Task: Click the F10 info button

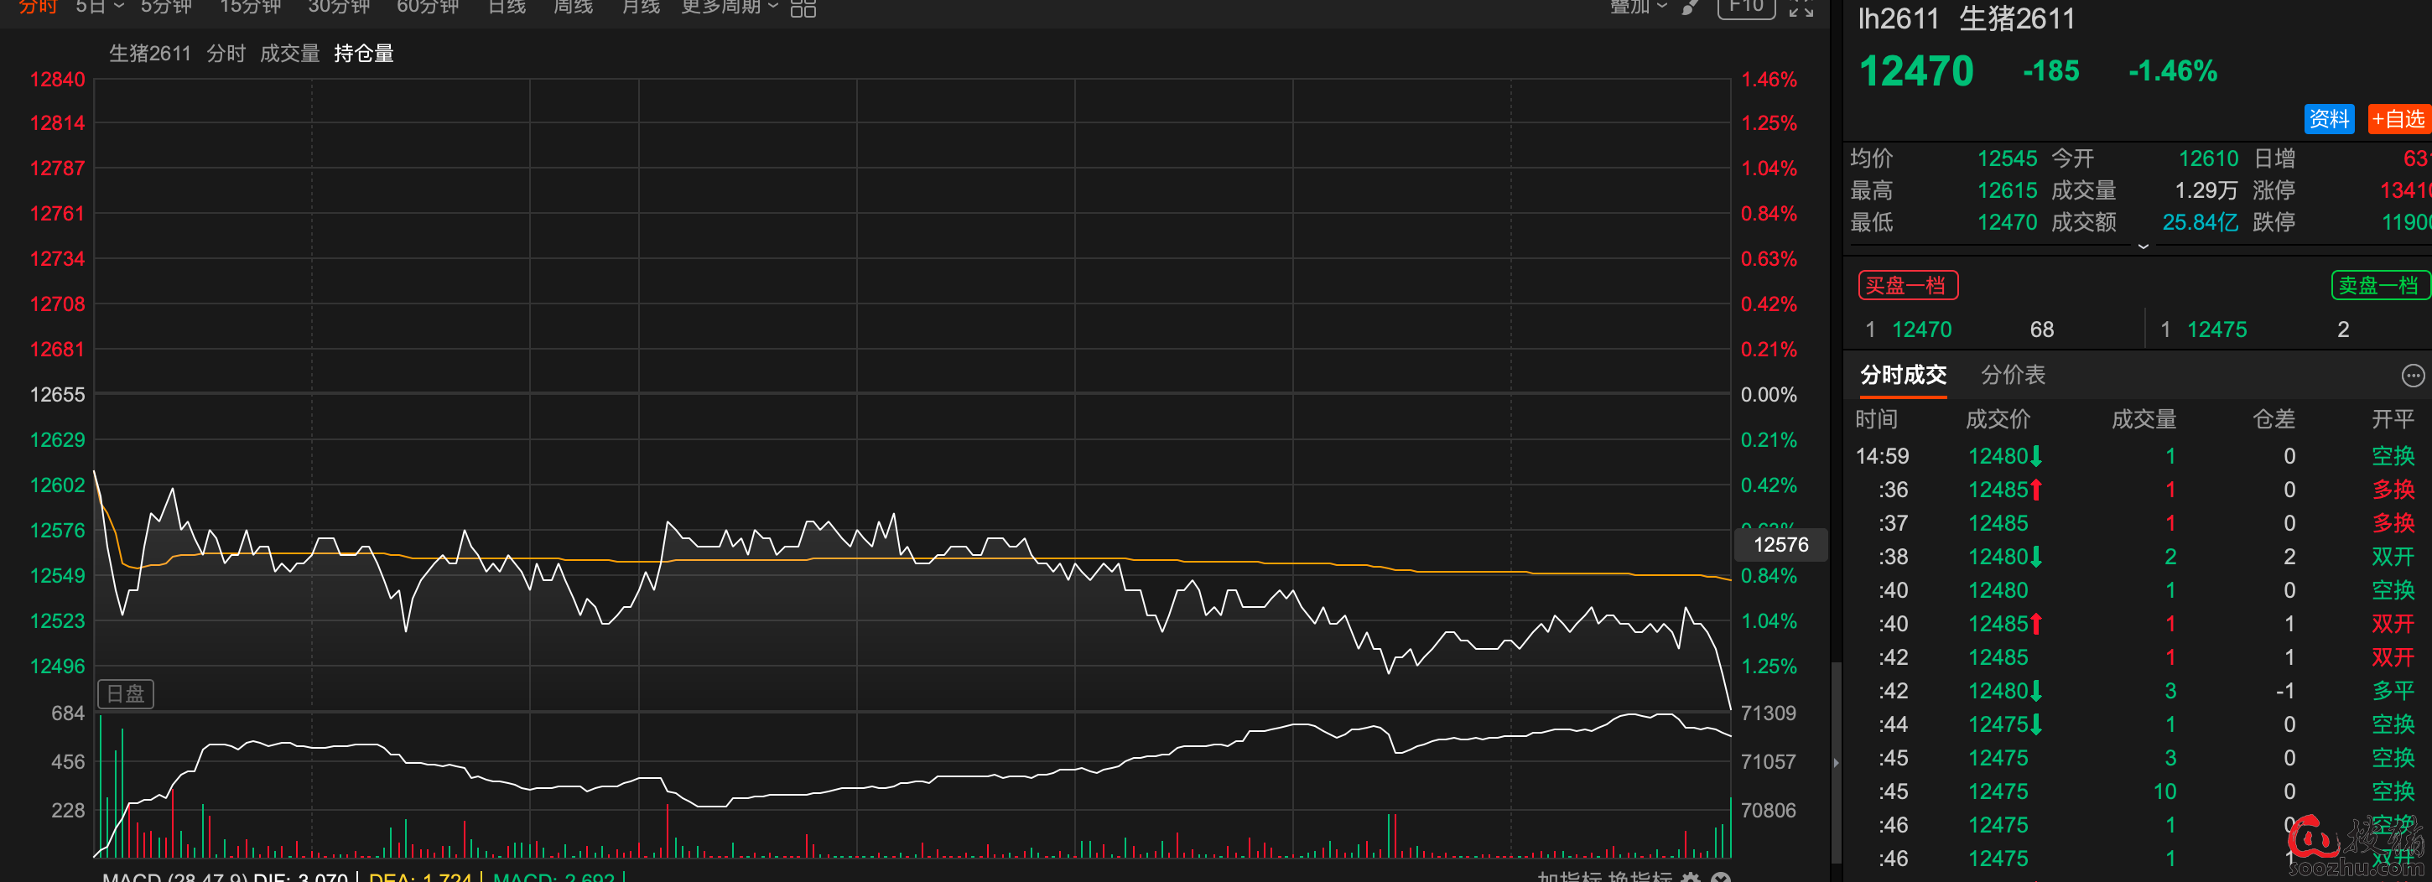Action: (x=1746, y=8)
